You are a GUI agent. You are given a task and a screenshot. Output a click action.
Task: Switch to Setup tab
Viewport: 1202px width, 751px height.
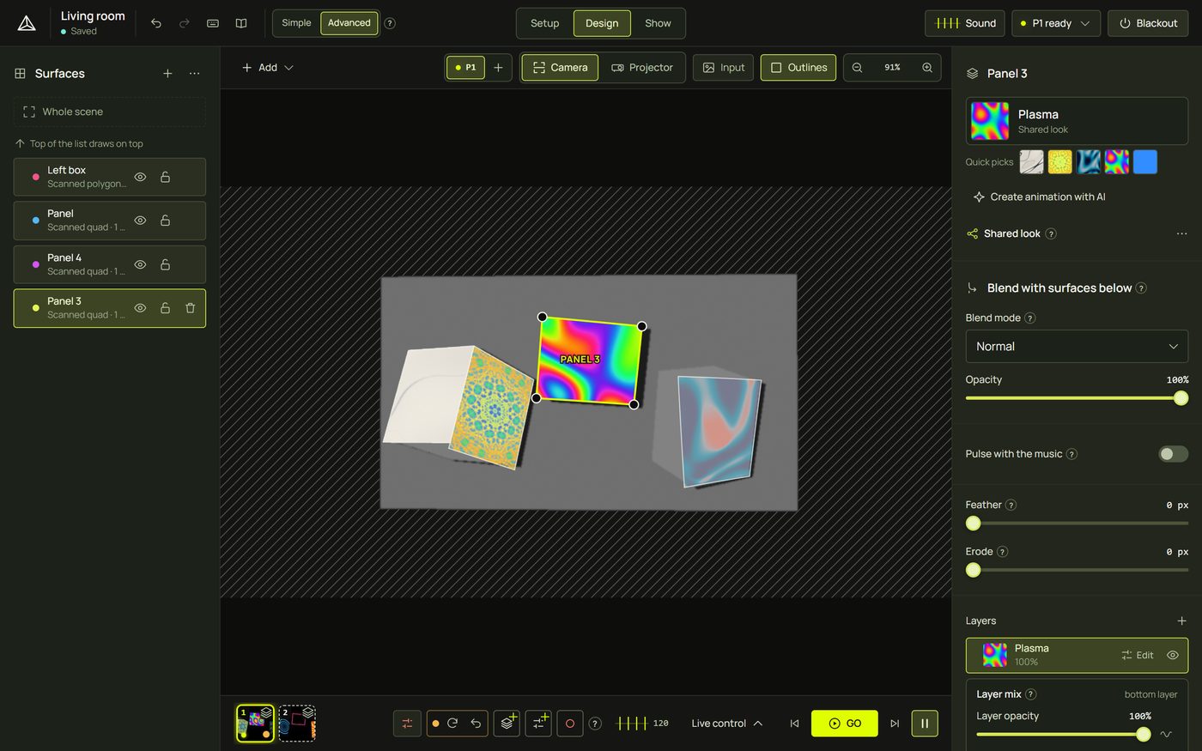coord(545,23)
